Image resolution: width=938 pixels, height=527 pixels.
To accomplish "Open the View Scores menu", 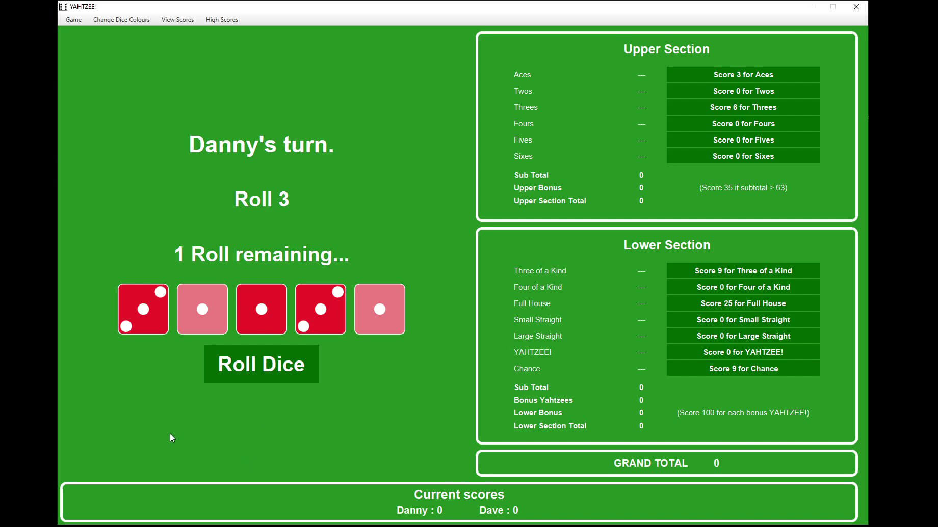I will (x=177, y=20).
